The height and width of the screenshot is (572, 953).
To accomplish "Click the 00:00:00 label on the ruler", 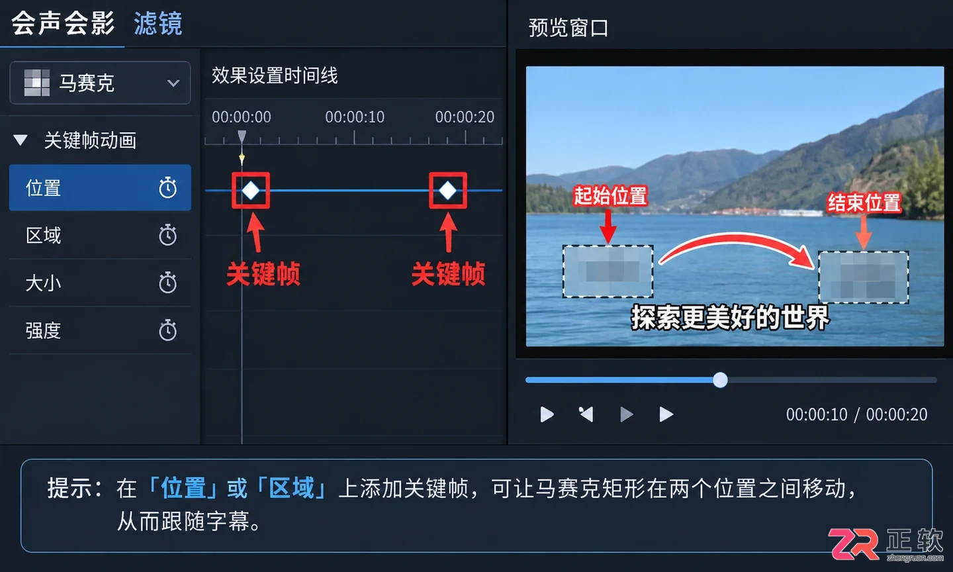I will [x=242, y=117].
